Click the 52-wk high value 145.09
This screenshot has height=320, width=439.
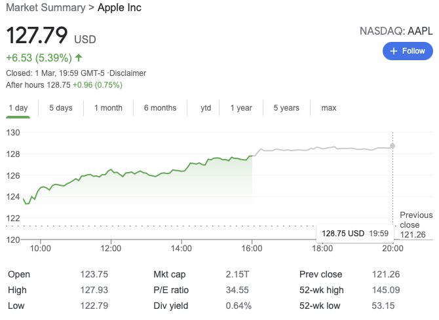[386, 290]
